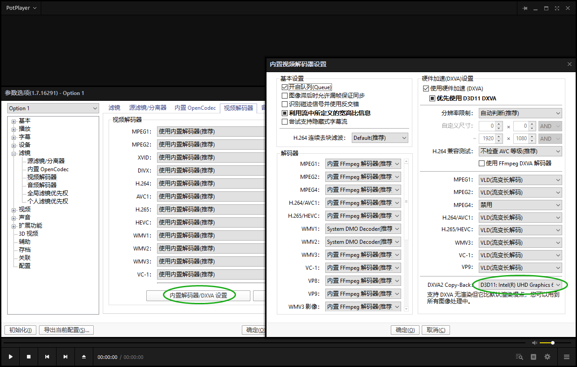577x367 pixels.
Task: Open VP9 VLD dropdown in DXVA settings
Action: [520, 268]
